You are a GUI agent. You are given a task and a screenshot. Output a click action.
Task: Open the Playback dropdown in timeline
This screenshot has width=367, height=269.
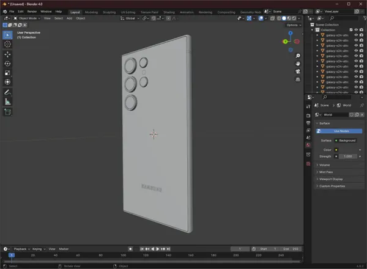pos(22,249)
